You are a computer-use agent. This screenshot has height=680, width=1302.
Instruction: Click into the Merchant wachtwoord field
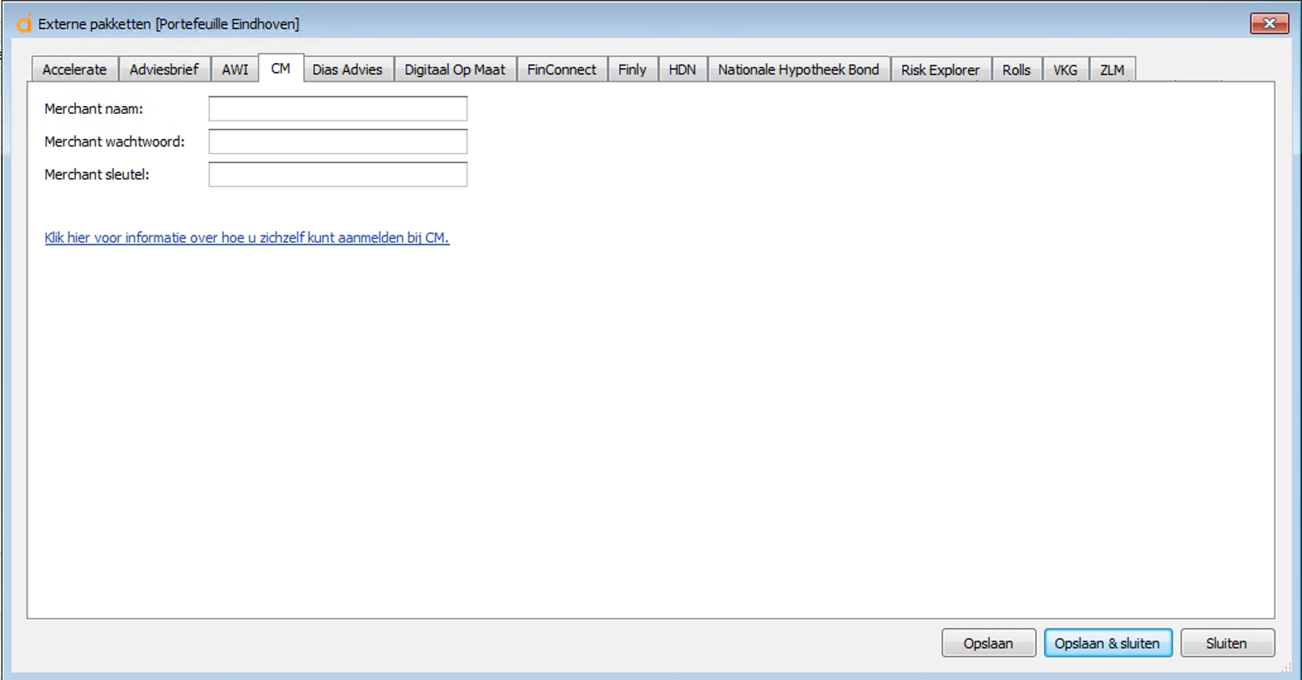coord(338,141)
